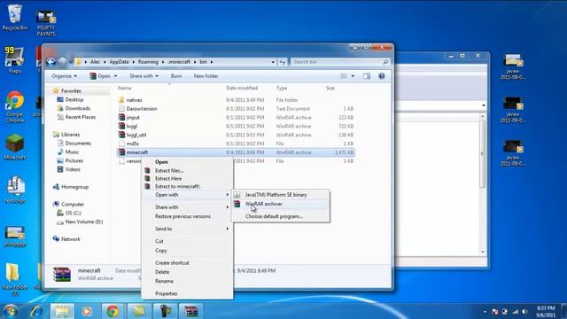Launch Google Chrome from the desktop
This screenshot has height=319, width=567.
[x=14, y=106]
